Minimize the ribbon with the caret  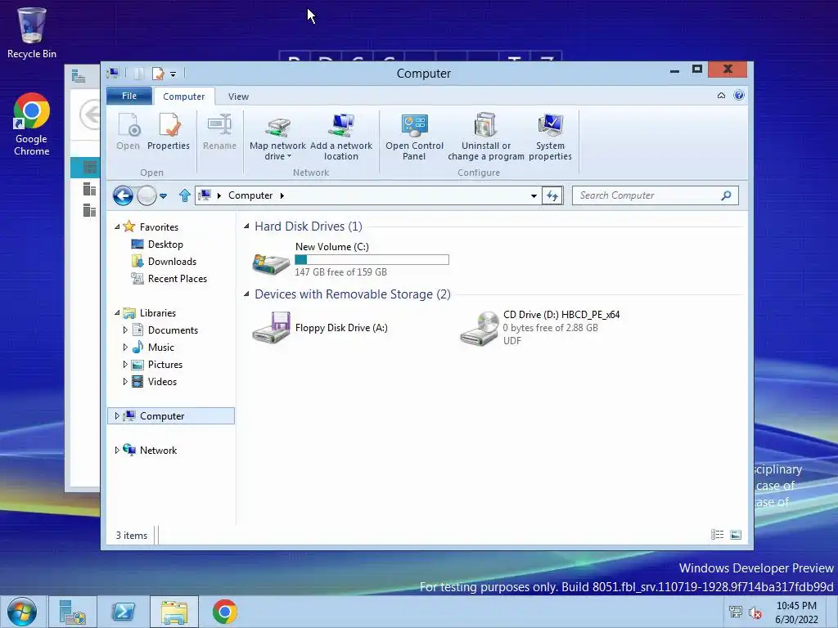(x=721, y=96)
